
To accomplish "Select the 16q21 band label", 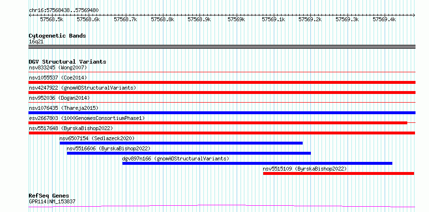I will 36,42.
